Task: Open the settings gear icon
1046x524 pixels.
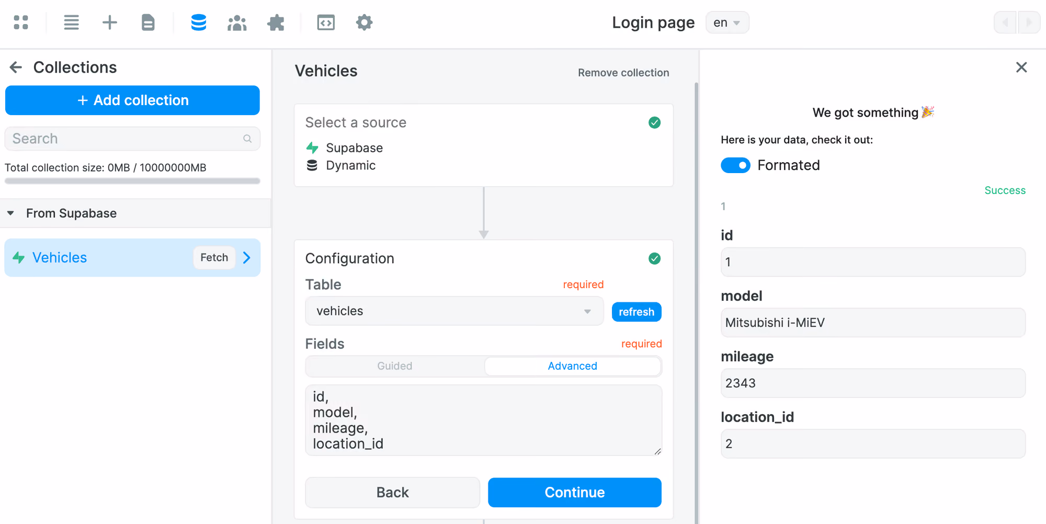Action: pos(364,22)
